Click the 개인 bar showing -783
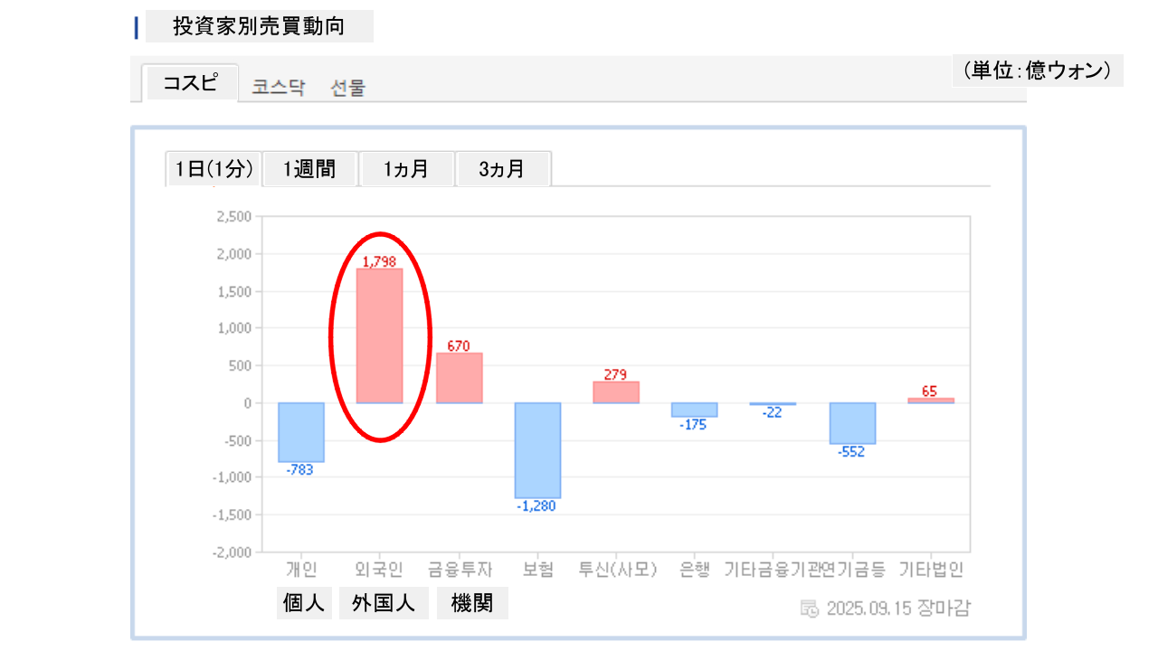 click(301, 432)
